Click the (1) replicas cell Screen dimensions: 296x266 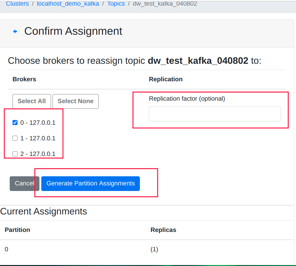click(x=154, y=249)
